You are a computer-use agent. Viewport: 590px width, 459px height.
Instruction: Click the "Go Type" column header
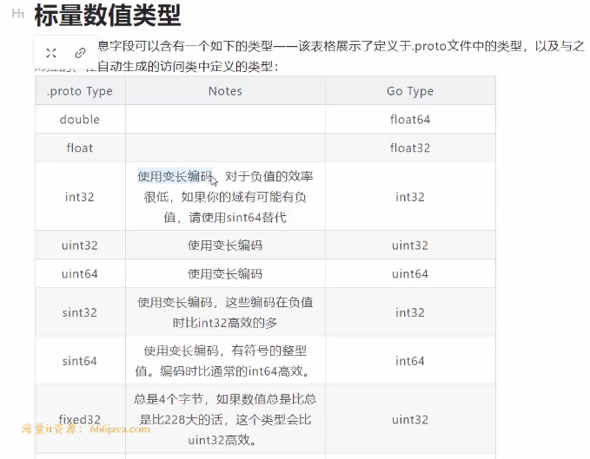[410, 91]
